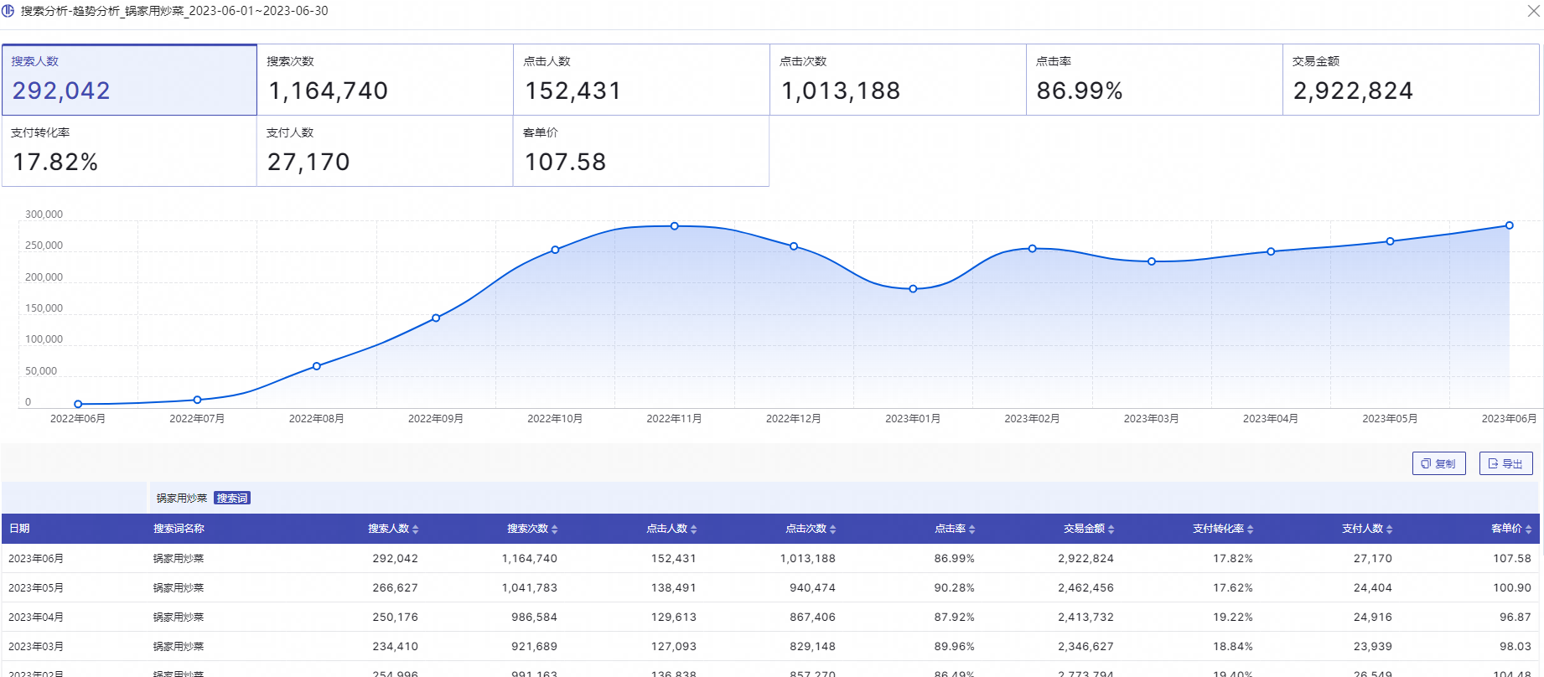
Task: Switch chart to 支付转化率 metric card
Action: 129,151
